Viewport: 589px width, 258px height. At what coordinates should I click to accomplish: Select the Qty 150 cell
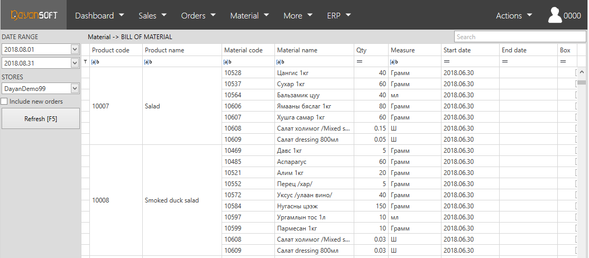coord(371,206)
